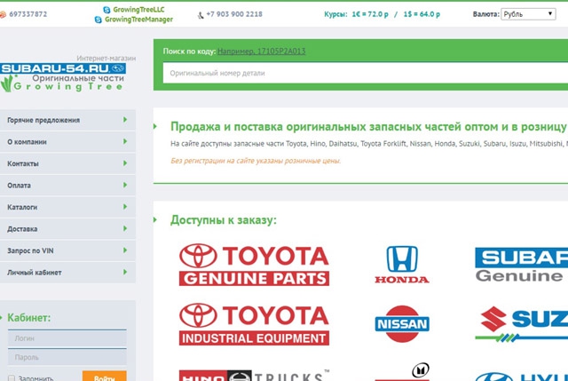
Task: Open Toyota Genuine Parts brand logo
Action: (255, 265)
